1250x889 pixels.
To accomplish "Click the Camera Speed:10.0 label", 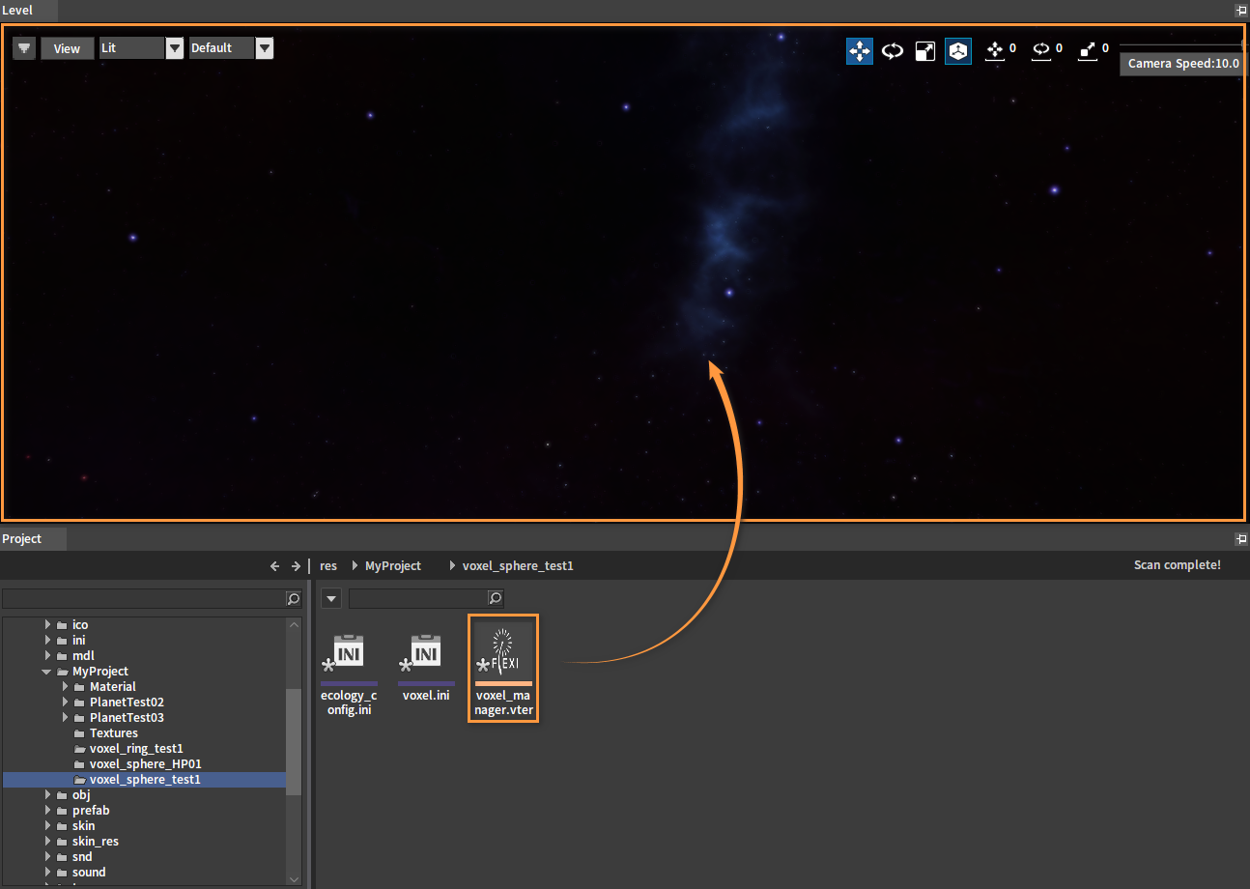I will [1183, 64].
